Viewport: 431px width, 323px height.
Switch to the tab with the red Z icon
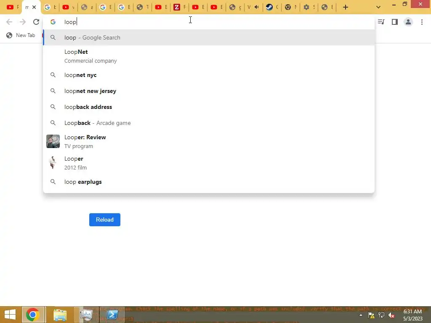(x=179, y=7)
